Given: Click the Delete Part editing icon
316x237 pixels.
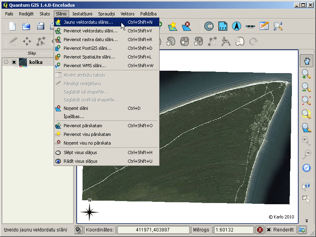Looking at the screenshot, I should tap(198, 41).
